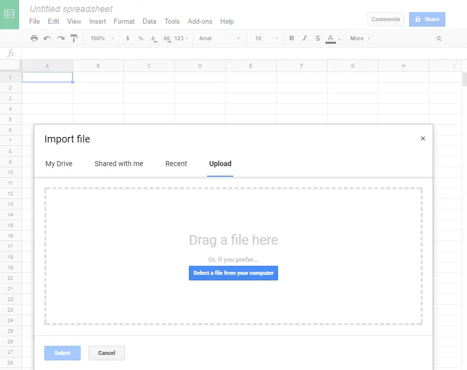Open the font size dropdown
The height and width of the screenshot is (370, 467).
click(x=264, y=38)
